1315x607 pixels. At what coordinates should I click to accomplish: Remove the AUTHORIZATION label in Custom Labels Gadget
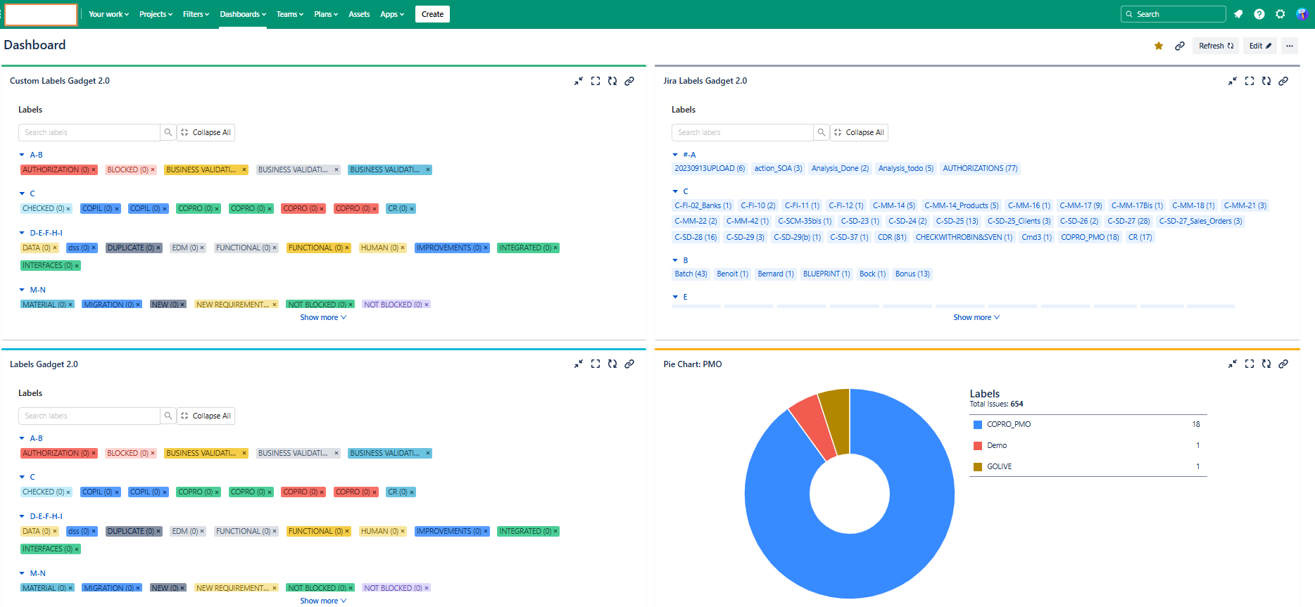click(x=94, y=170)
